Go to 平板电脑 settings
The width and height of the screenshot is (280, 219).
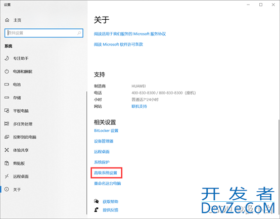(21, 111)
